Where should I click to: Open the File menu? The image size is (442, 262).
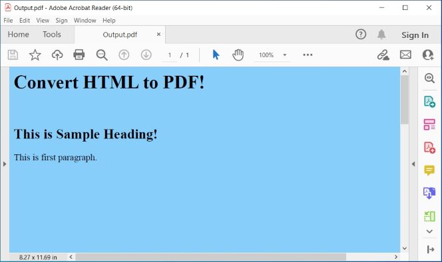point(8,21)
